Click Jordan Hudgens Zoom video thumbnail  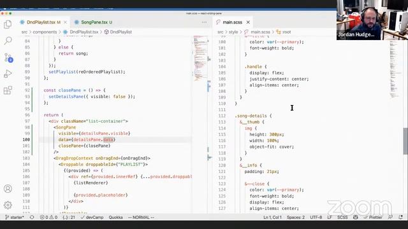tap(372, 20)
